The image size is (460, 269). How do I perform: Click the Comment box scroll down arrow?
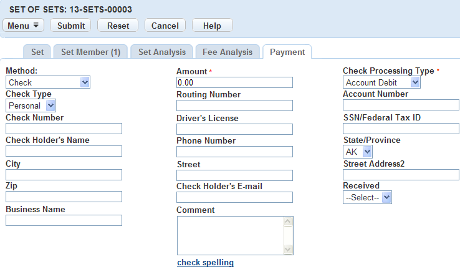(x=288, y=249)
